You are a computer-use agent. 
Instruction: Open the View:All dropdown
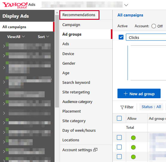(x=16, y=37)
